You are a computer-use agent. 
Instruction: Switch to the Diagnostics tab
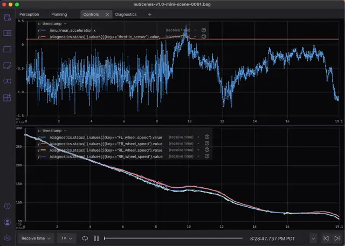point(126,15)
